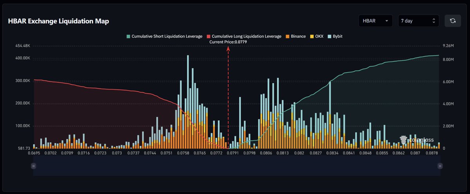
Task: Click the HBAR Exchange Liquidation Map title
Action: [58, 22]
